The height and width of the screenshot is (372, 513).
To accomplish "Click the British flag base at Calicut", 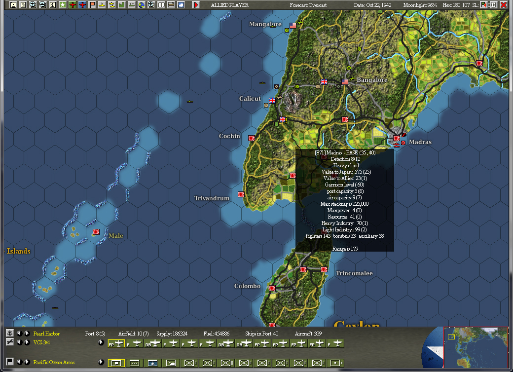I will (x=272, y=101).
